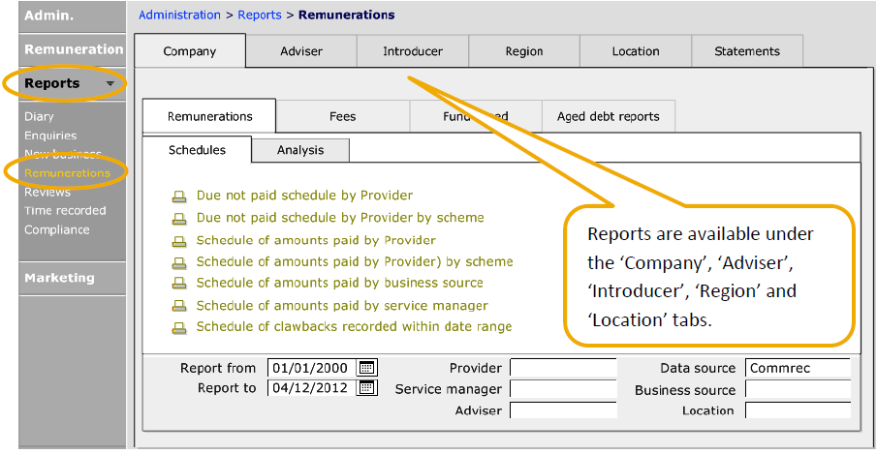Open Due not paid schedule by Provider by scheme

pos(340,218)
